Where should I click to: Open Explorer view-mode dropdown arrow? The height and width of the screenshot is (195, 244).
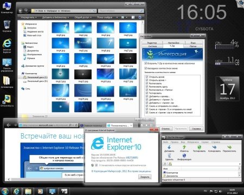tap(126, 17)
